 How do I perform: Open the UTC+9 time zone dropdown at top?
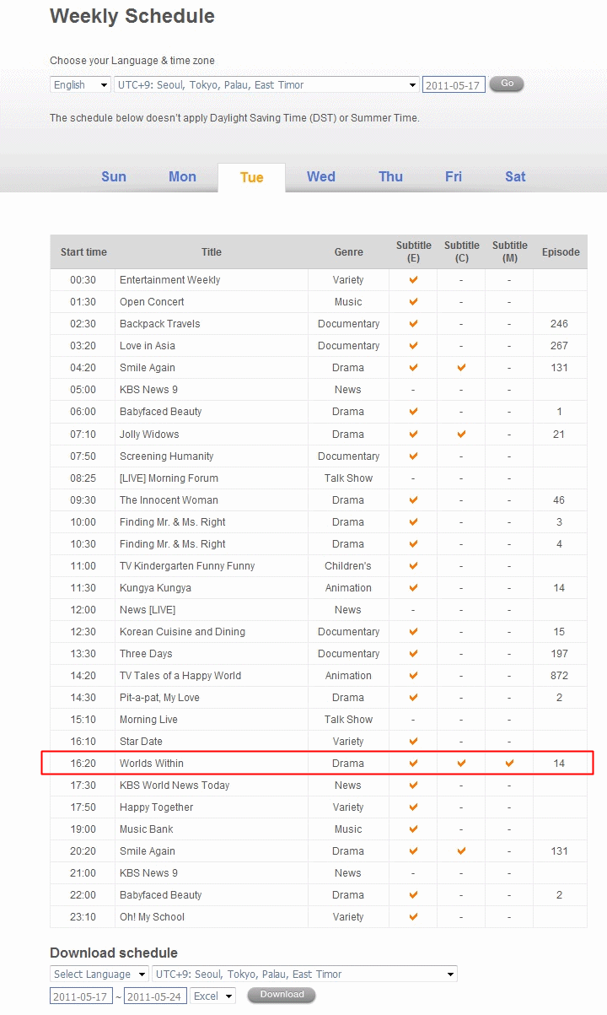point(266,84)
